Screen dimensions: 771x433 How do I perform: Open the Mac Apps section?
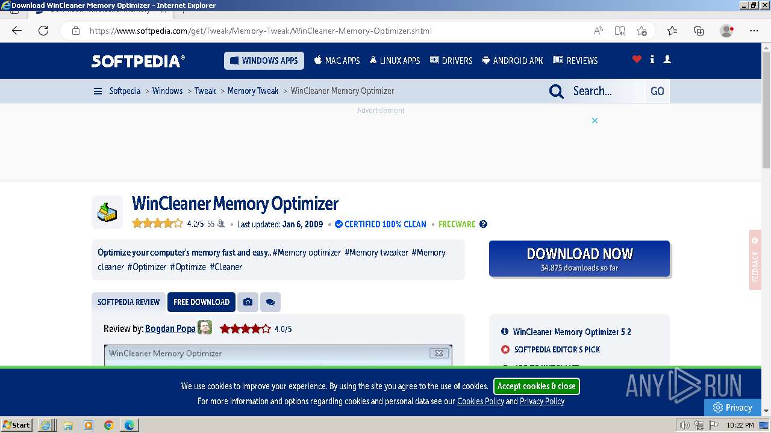point(337,61)
